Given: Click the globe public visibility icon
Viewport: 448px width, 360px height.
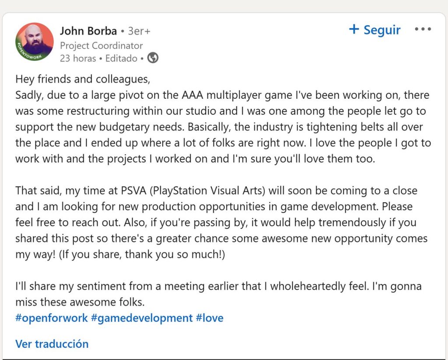Looking at the screenshot, I should (153, 58).
